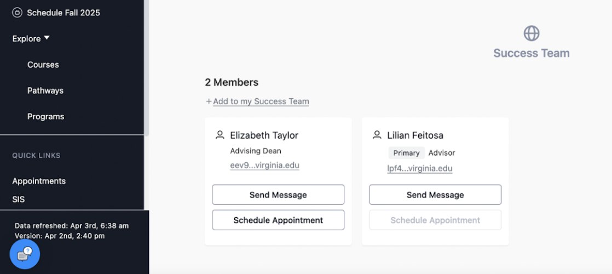
Task: Click the Schedule Fall 2025 calendar icon
Action: click(x=17, y=13)
